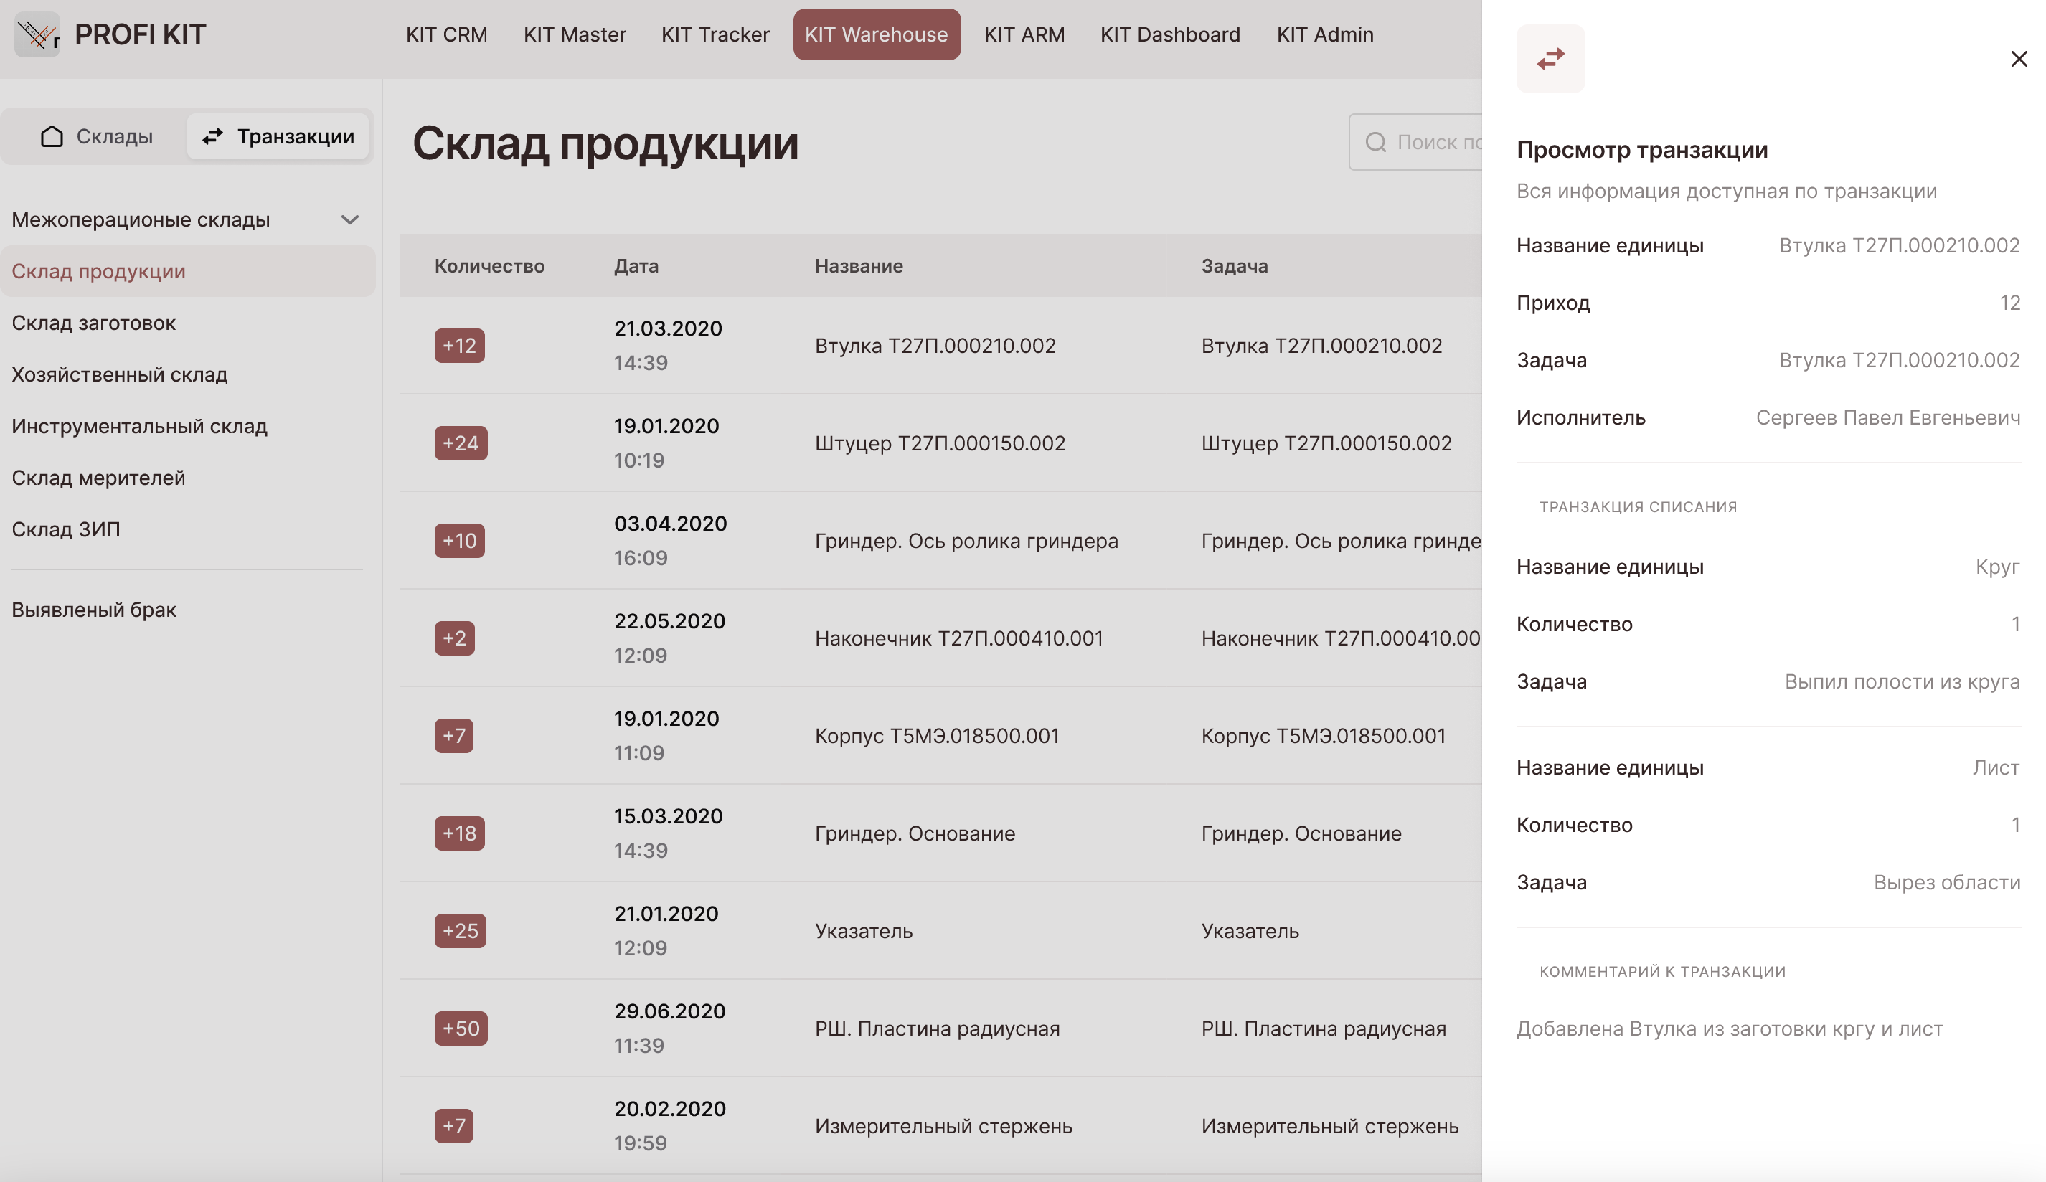The image size is (2046, 1182).
Task: Go to the KIT Admin section
Action: click(x=1324, y=34)
